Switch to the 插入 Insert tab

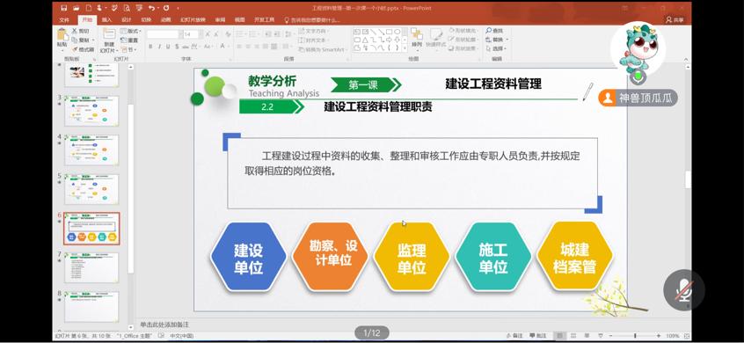click(107, 20)
